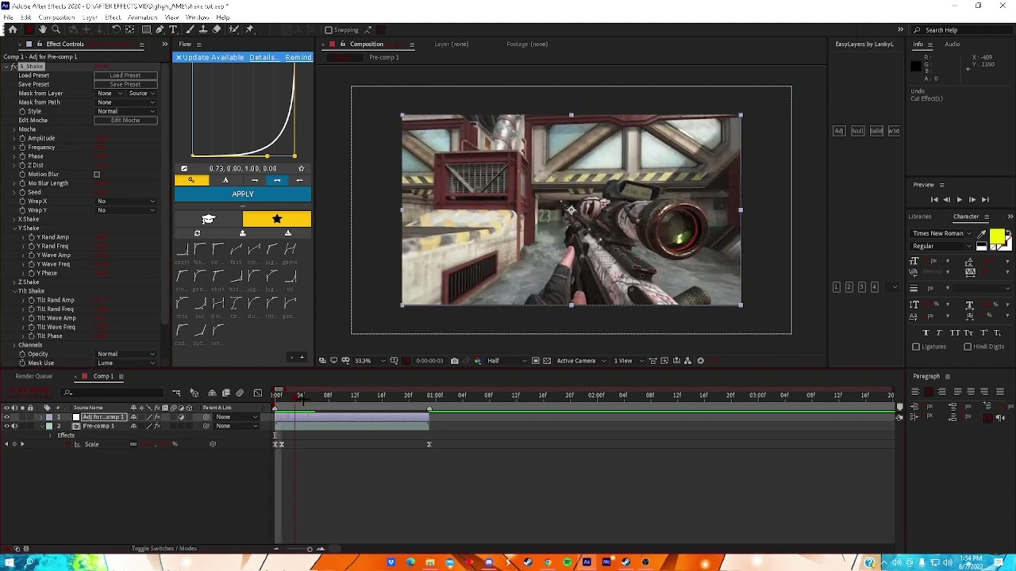Select the Rectangle shape tool

[146, 29]
